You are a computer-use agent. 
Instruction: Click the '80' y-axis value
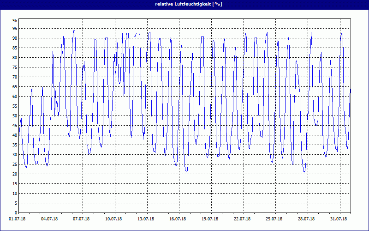(x=15, y=57)
